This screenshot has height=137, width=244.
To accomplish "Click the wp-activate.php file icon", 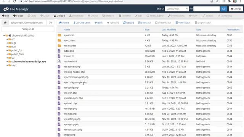I will click(59, 67).
